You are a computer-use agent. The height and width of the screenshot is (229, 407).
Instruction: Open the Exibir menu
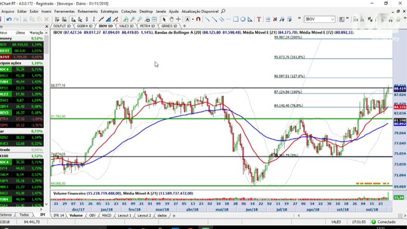click(x=34, y=11)
